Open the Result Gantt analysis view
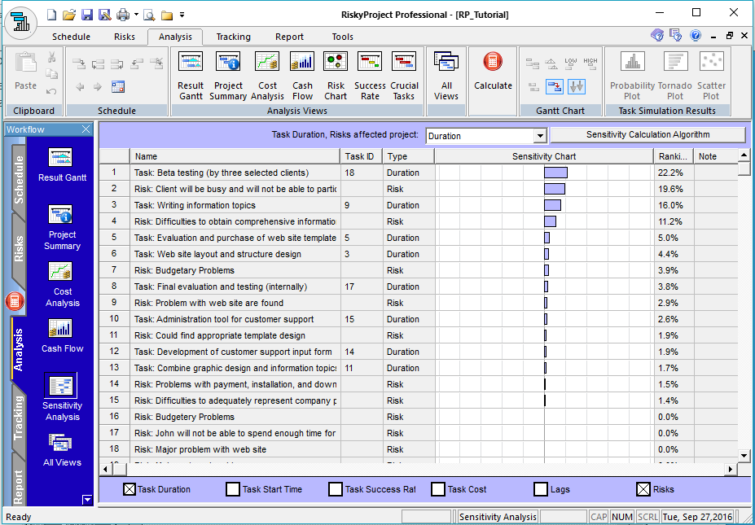Screen dimensions: 755x525 point(190,73)
